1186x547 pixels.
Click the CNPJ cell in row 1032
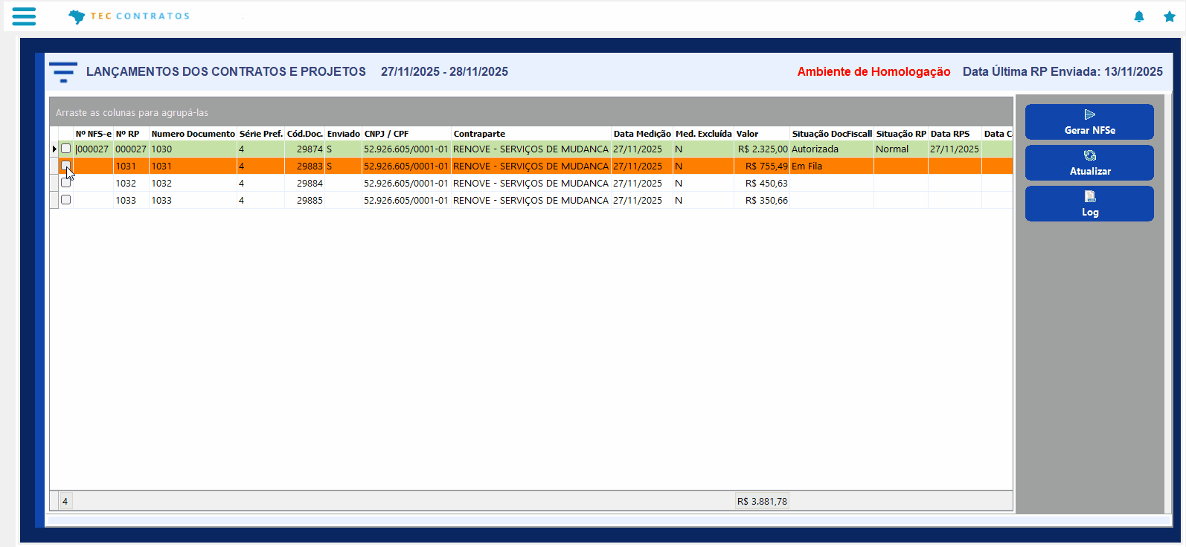(407, 183)
